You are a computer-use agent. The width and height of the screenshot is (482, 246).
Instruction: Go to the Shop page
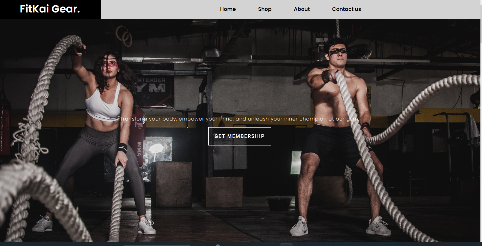click(x=265, y=9)
